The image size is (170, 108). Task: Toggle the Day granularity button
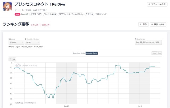(159, 53)
